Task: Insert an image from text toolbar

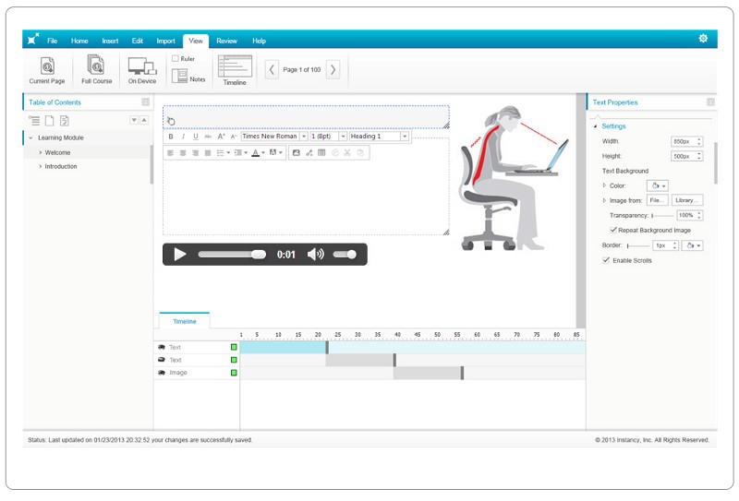Action: pos(296,152)
